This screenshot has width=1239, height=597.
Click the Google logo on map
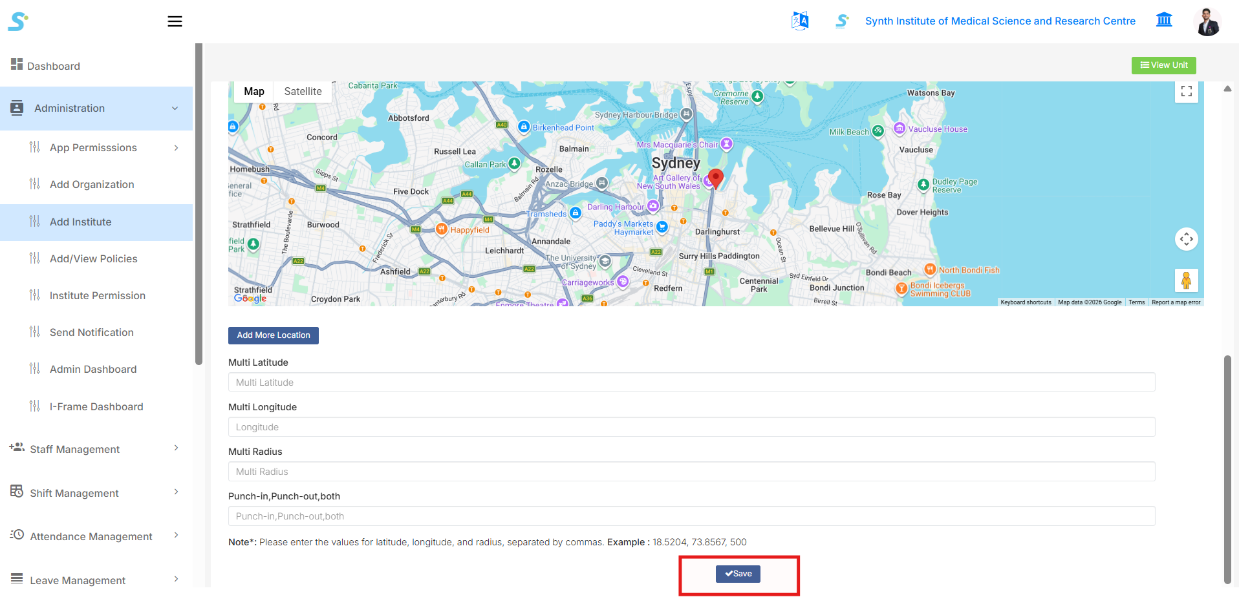click(x=250, y=298)
